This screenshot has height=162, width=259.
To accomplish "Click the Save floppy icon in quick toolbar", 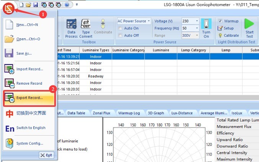I will pyautogui.click(x=36, y=5).
